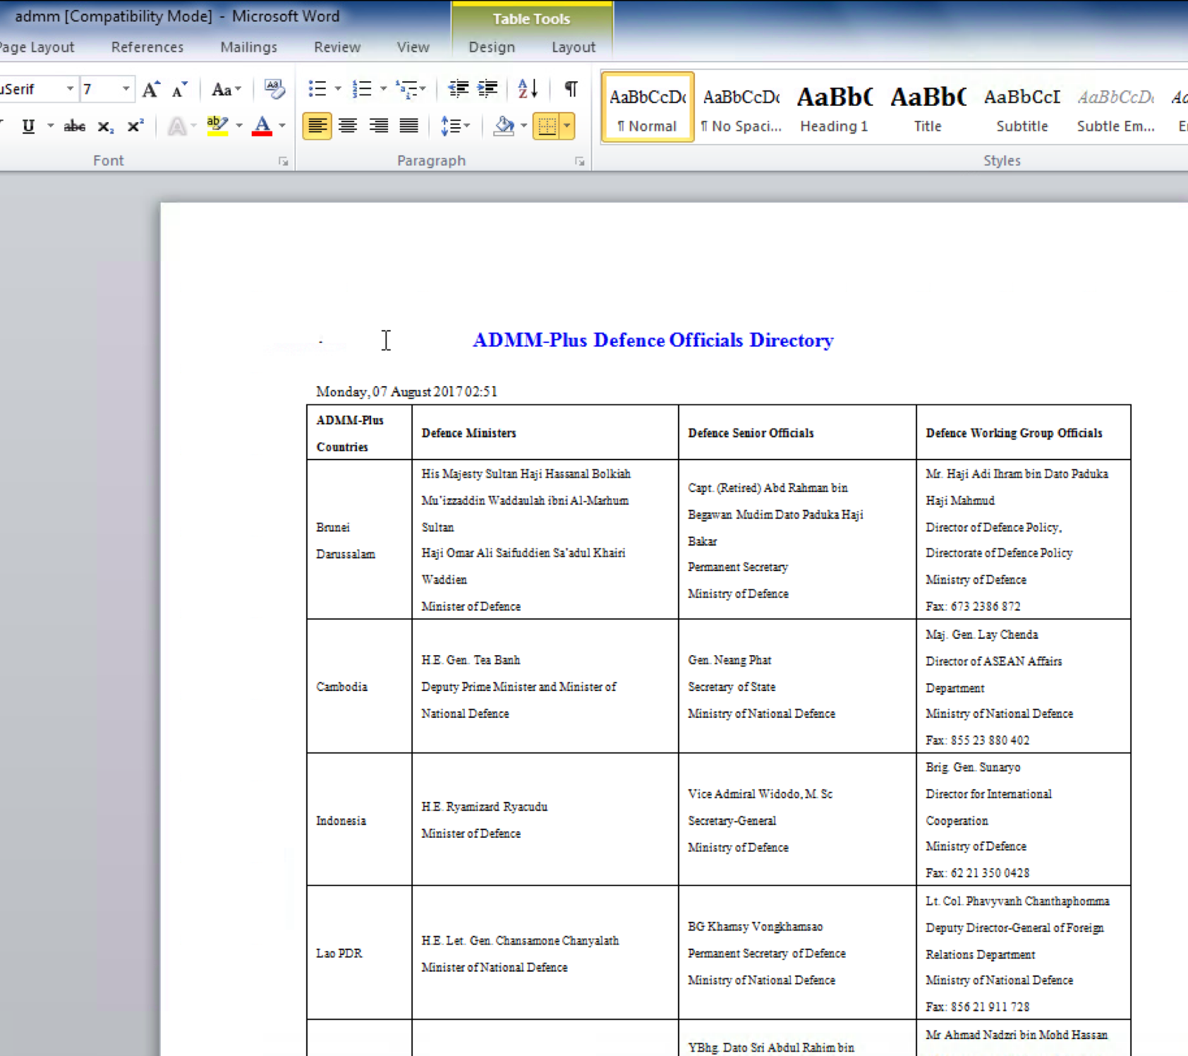Click the Decrease Indent icon
1188x1056 pixels.
[x=458, y=89]
